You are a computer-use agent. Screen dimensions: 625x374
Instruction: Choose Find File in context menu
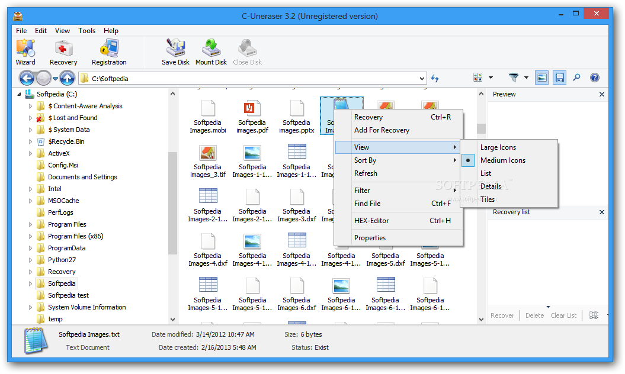pyautogui.click(x=399, y=204)
